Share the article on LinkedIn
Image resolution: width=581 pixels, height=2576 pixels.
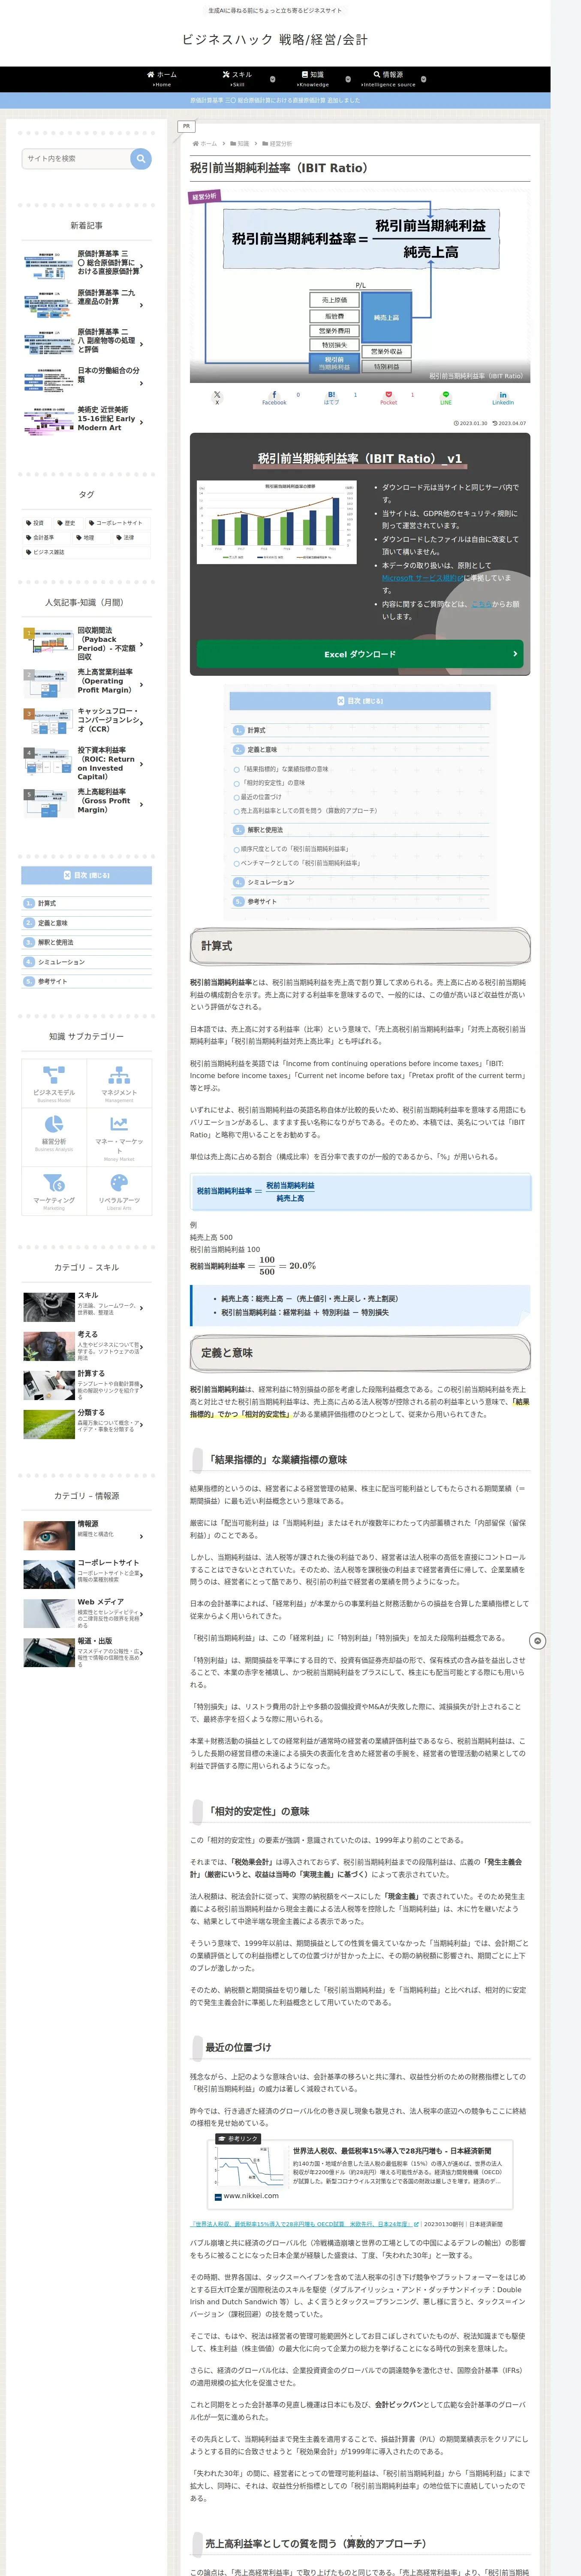(x=503, y=397)
